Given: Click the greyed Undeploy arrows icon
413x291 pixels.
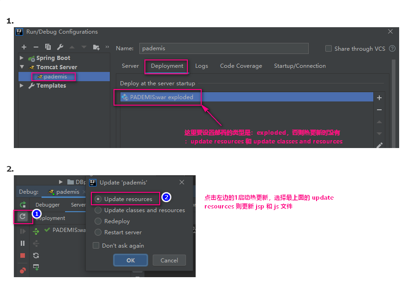Looking at the screenshot, I should coord(36,243).
